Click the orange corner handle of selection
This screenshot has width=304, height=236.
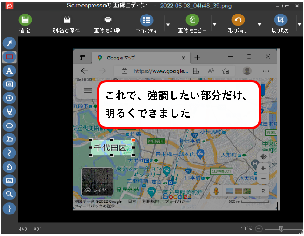coord(133,140)
